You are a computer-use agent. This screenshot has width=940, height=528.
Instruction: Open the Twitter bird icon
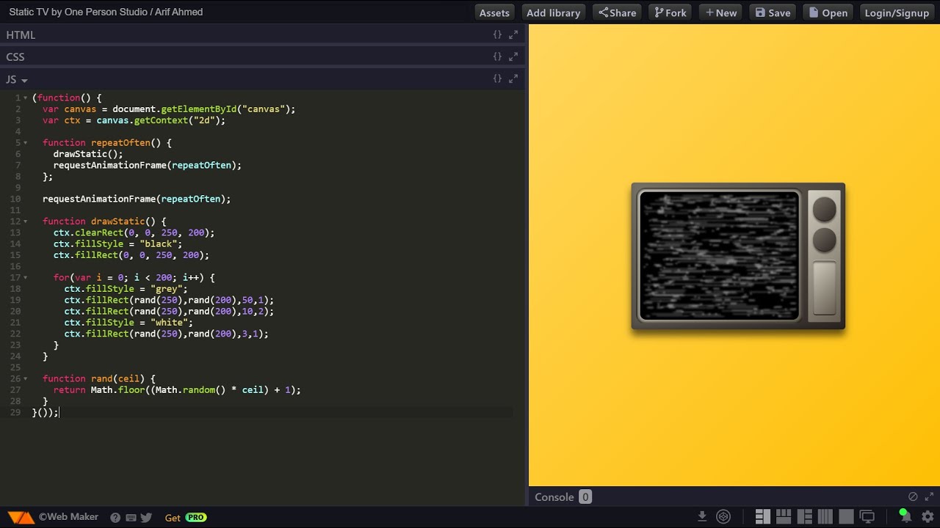pyautogui.click(x=146, y=518)
